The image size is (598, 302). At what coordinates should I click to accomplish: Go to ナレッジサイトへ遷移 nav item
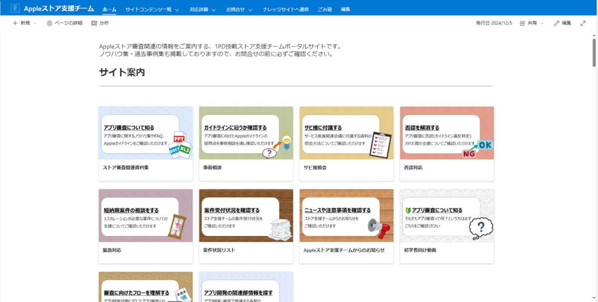(x=286, y=9)
